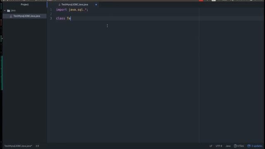Click line number 1 in the gutter
265x149 pixels.
51,10
